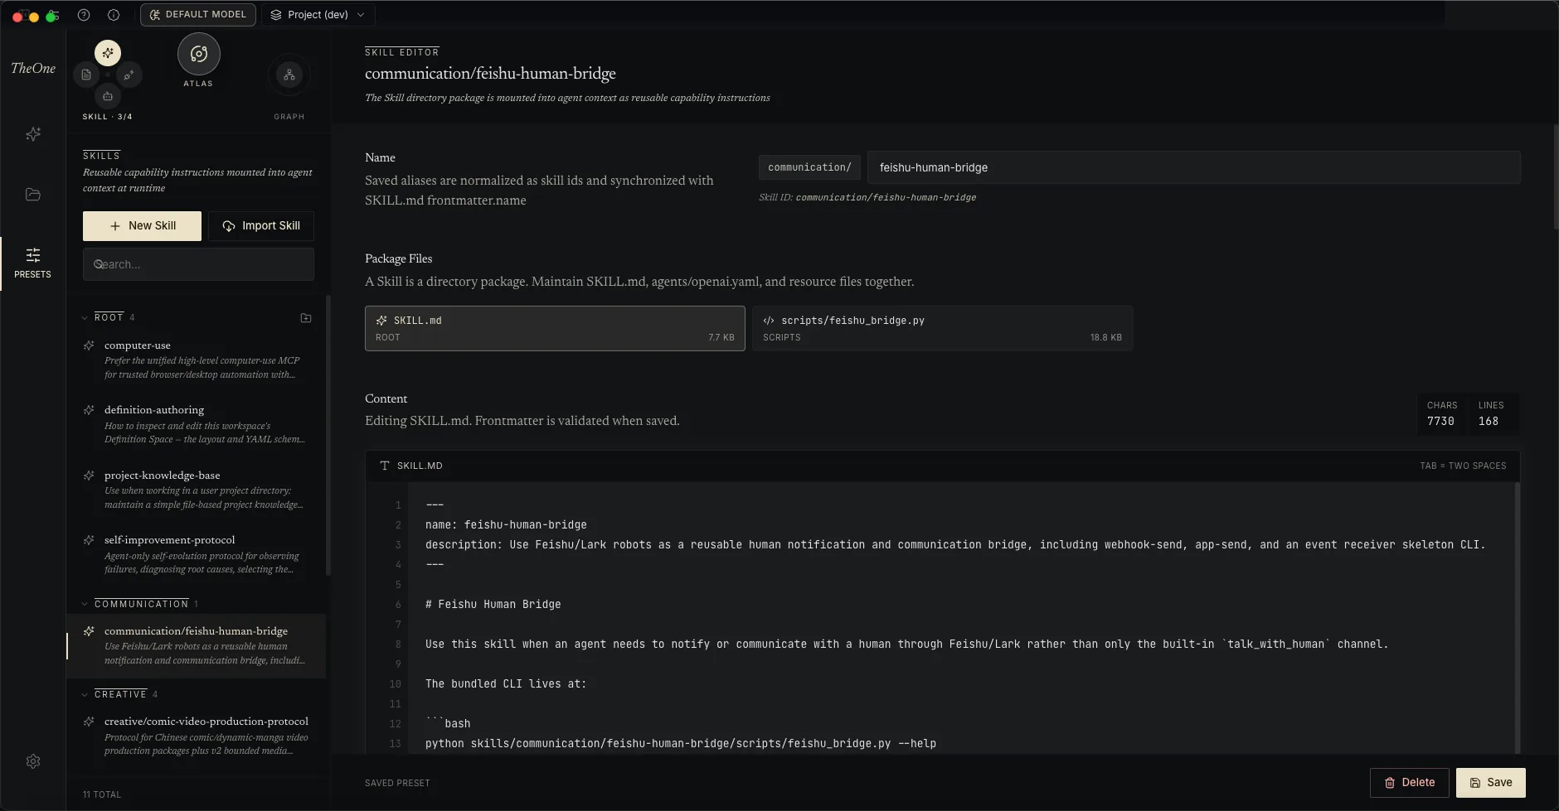The width and height of the screenshot is (1559, 811).
Task: Click the 11 TOTAL count label
Action: pyautogui.click(x=102, y=794)
